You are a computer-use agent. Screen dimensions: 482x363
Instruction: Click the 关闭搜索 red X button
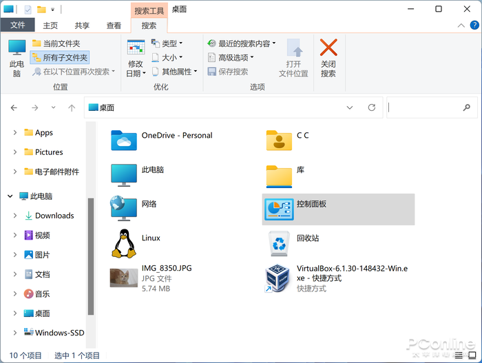pyautogui.click(x=328, y=58)
